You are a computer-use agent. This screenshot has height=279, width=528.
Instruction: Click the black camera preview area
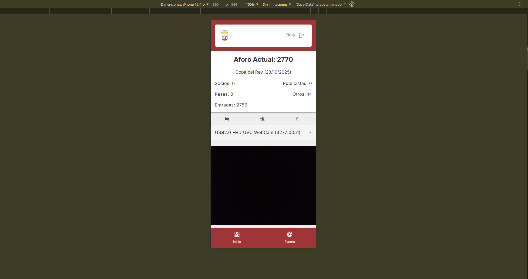pyautogui.click(x=263, y=185)
